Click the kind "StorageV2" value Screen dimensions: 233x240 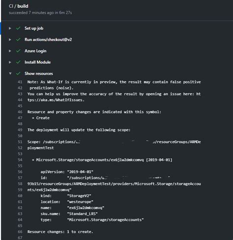pyautogui.click(x=79, y=196)
